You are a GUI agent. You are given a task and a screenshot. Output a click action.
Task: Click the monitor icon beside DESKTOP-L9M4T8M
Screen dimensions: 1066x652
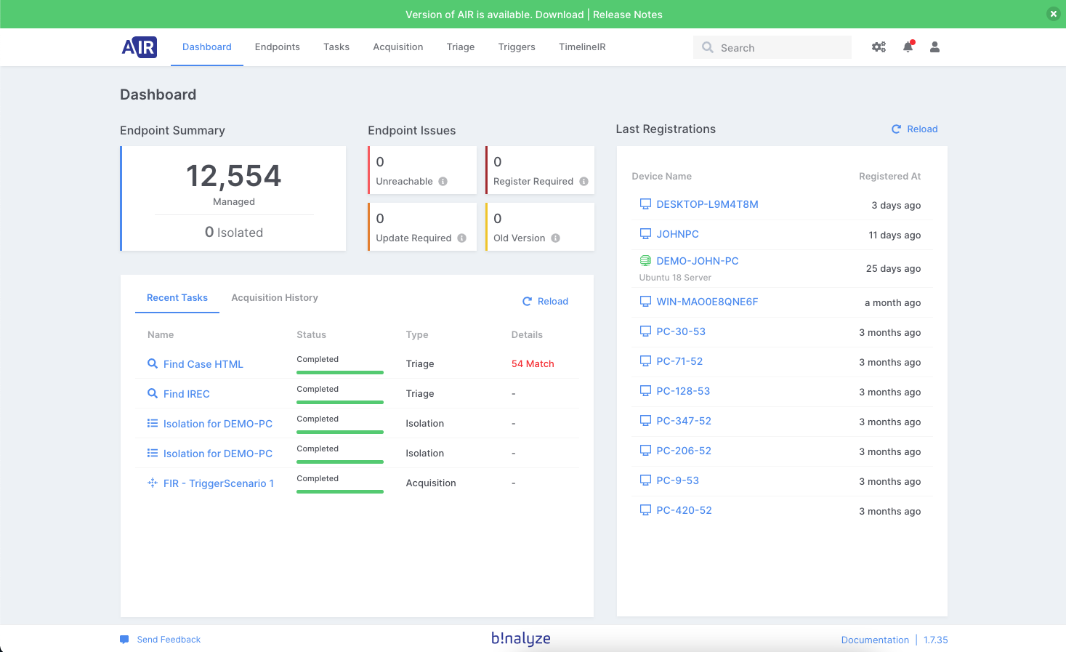click(x=645, y=204)
